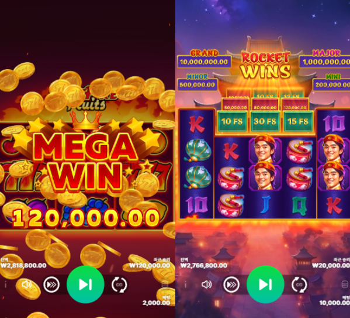Open bet coins selector in Rocket Wins game
350x318 pixels.
pyautogui.click(x=345, y=285)
